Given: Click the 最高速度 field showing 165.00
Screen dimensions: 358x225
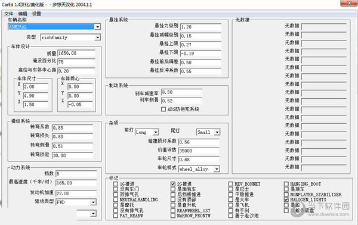Looking at the screenshot, I should 76,183.
